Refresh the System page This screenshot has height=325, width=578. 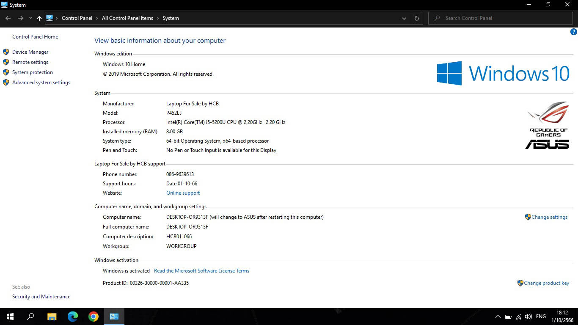tap(416, 18)
